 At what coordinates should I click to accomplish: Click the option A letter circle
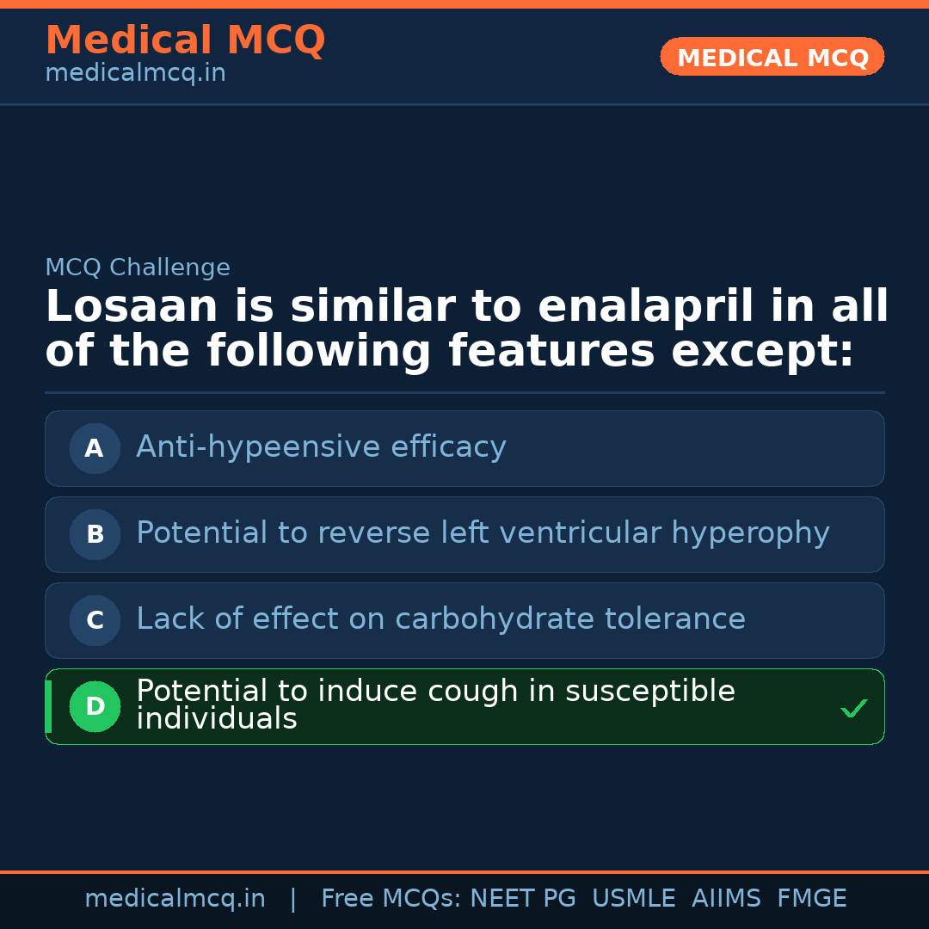click(x=95, y=448)
